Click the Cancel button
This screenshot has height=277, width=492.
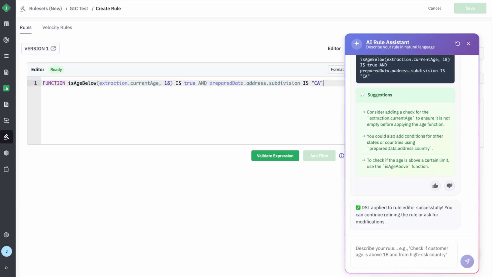pos(434,8)
